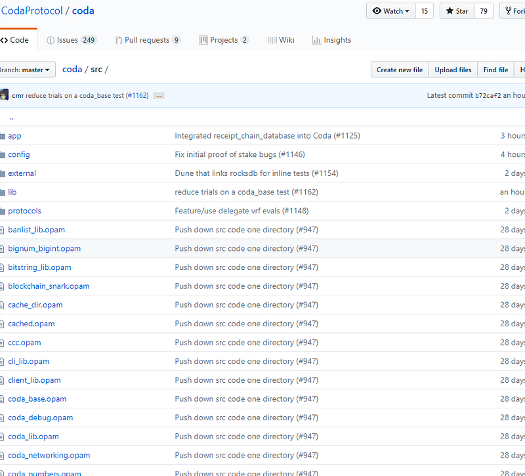This screenshot has height=476, width=525.
Task: Click the stargazers count 79
Action: 484,11
